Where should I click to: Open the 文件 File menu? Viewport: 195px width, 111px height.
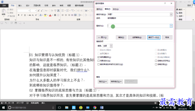tap(4, 6)
